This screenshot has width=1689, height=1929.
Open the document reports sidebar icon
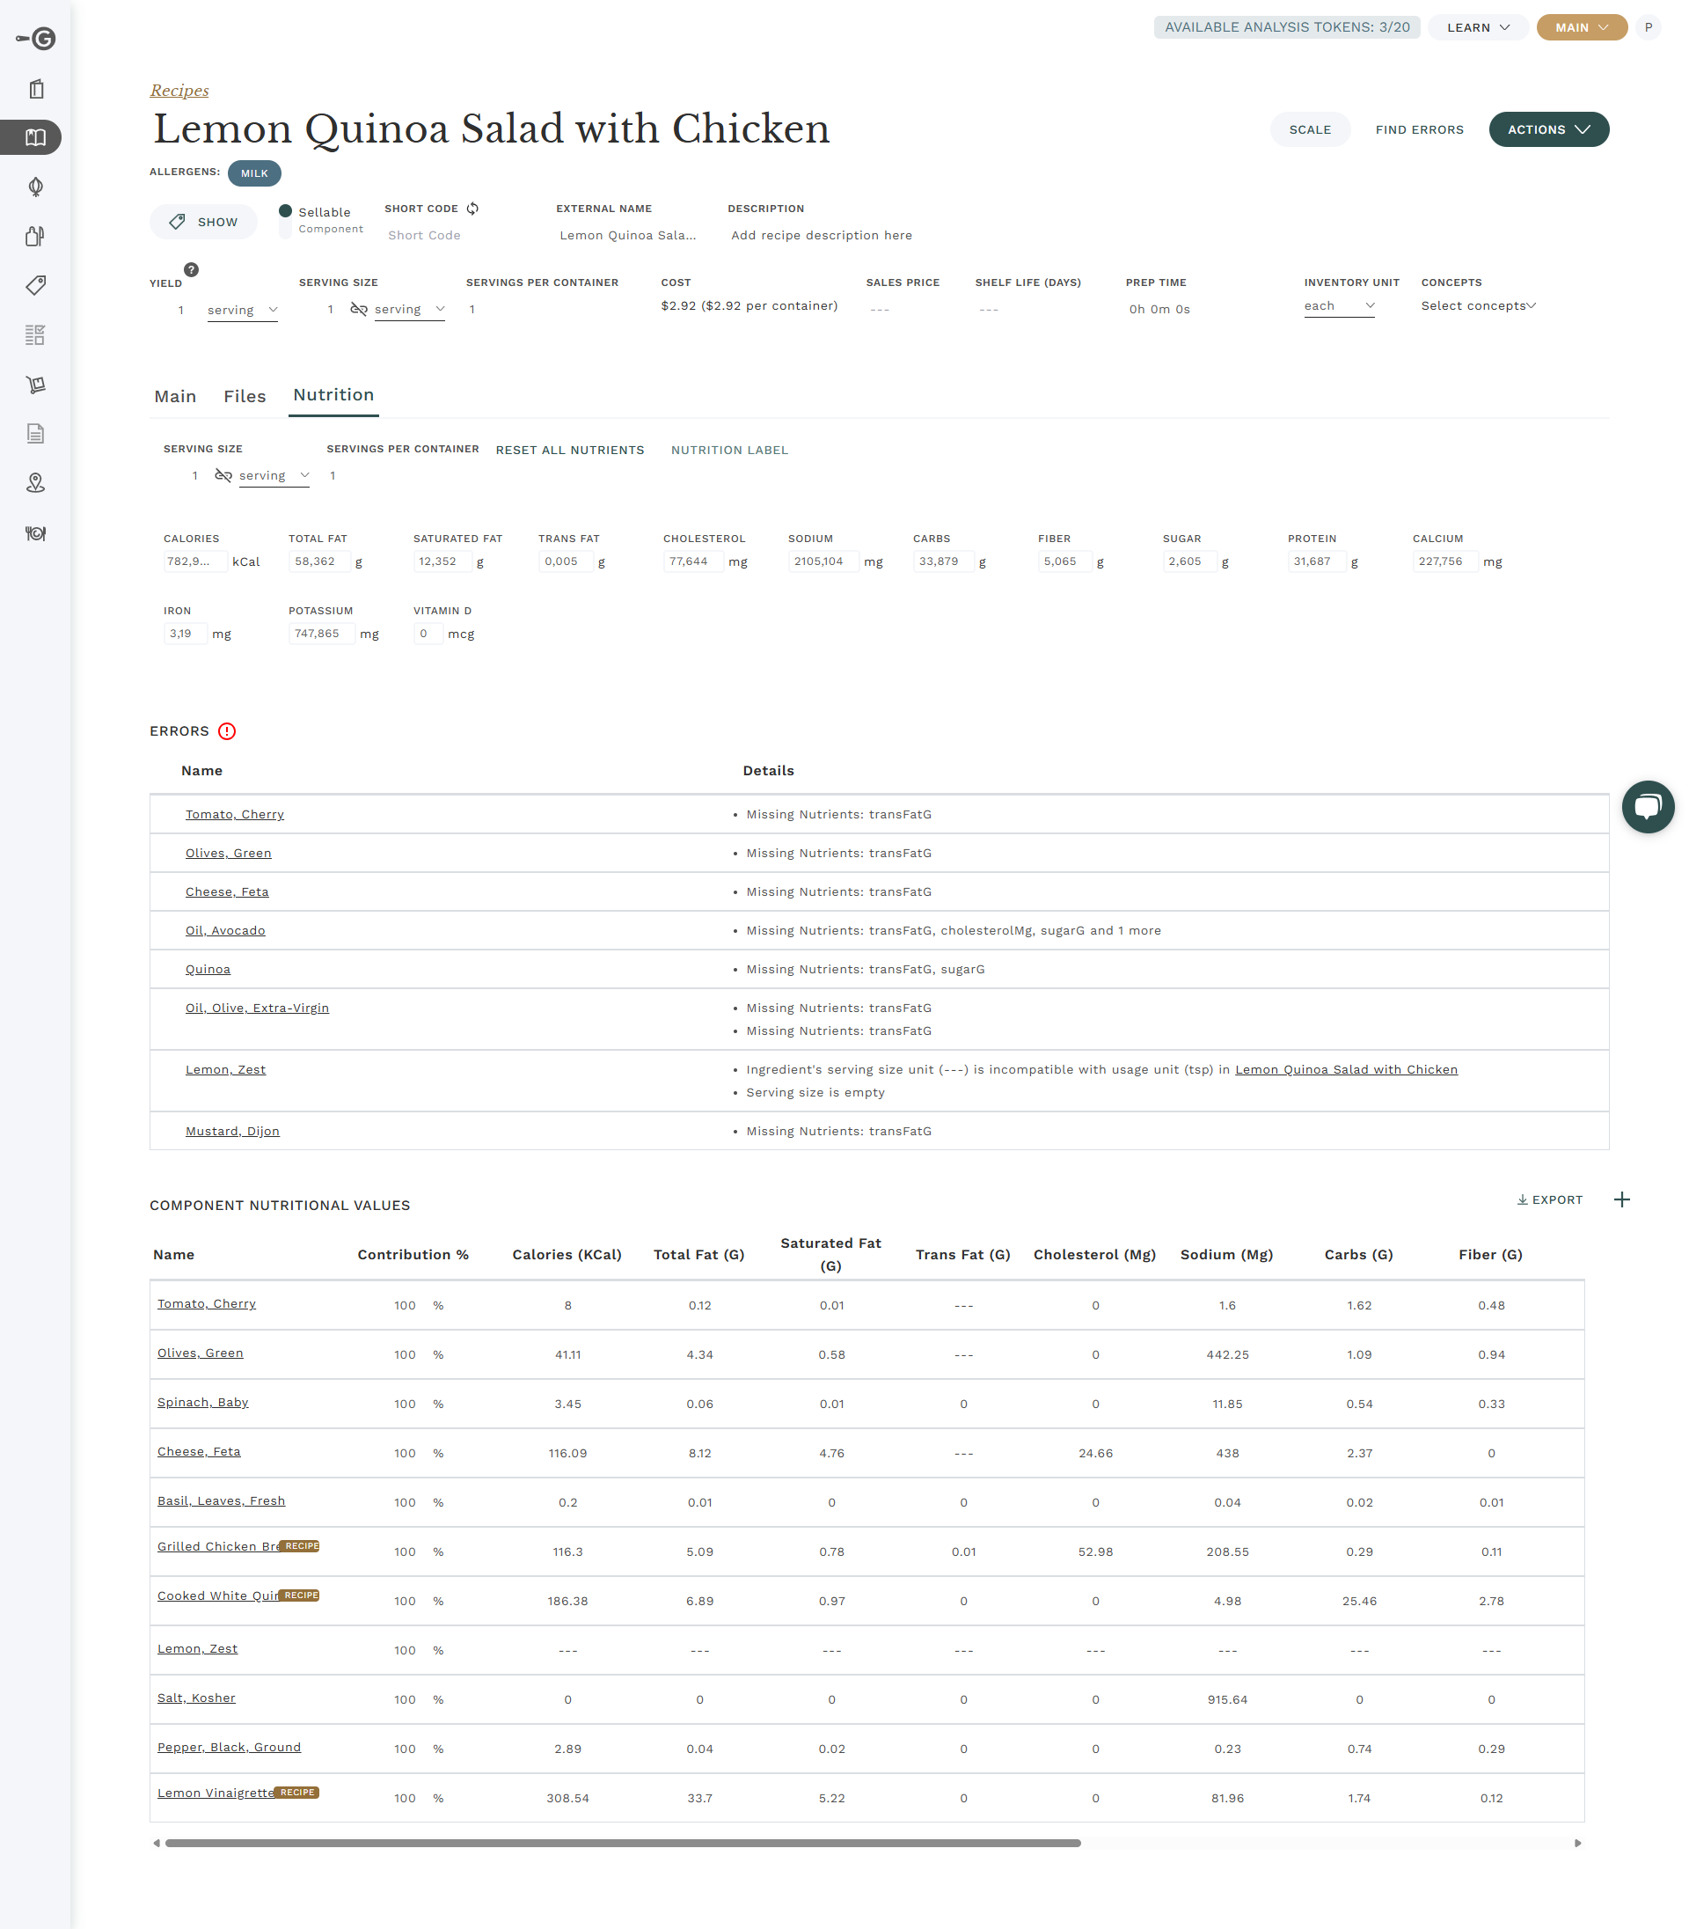click(x=36, y=434)
